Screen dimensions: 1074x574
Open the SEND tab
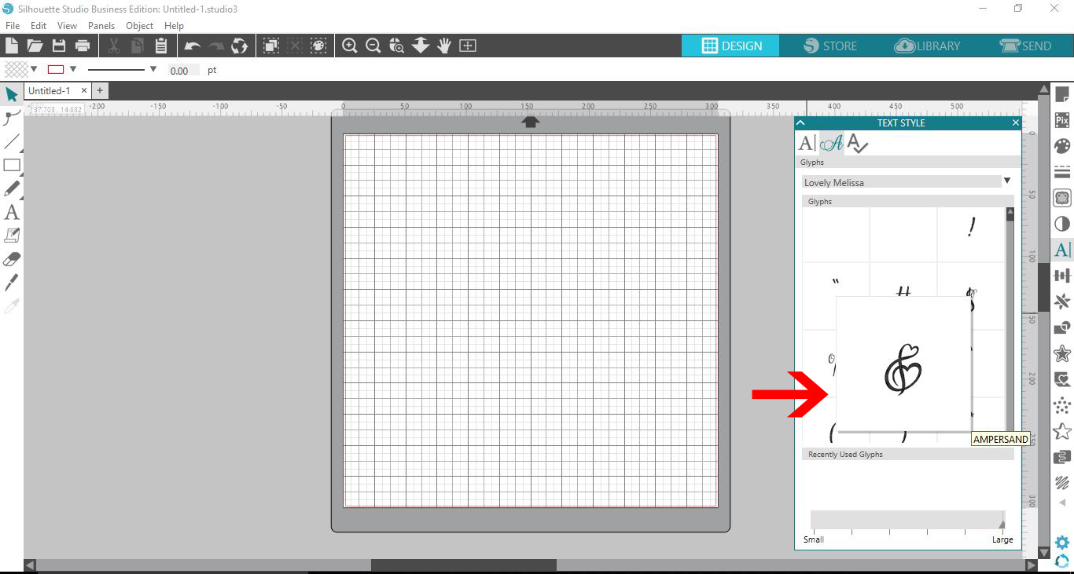[x=1025, y=46]
